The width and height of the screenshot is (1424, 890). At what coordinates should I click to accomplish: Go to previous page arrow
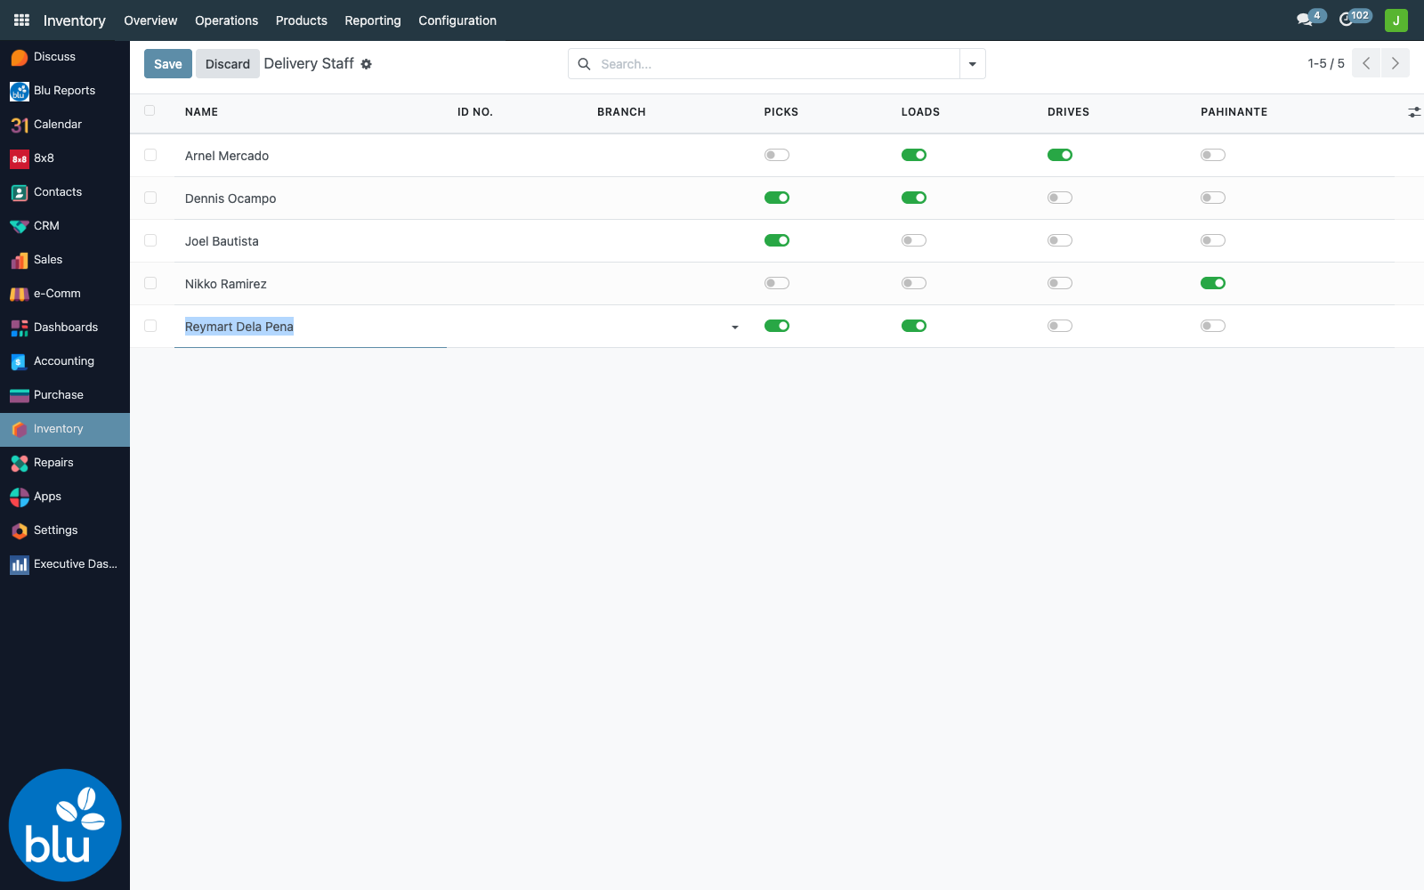point(1366,63)
